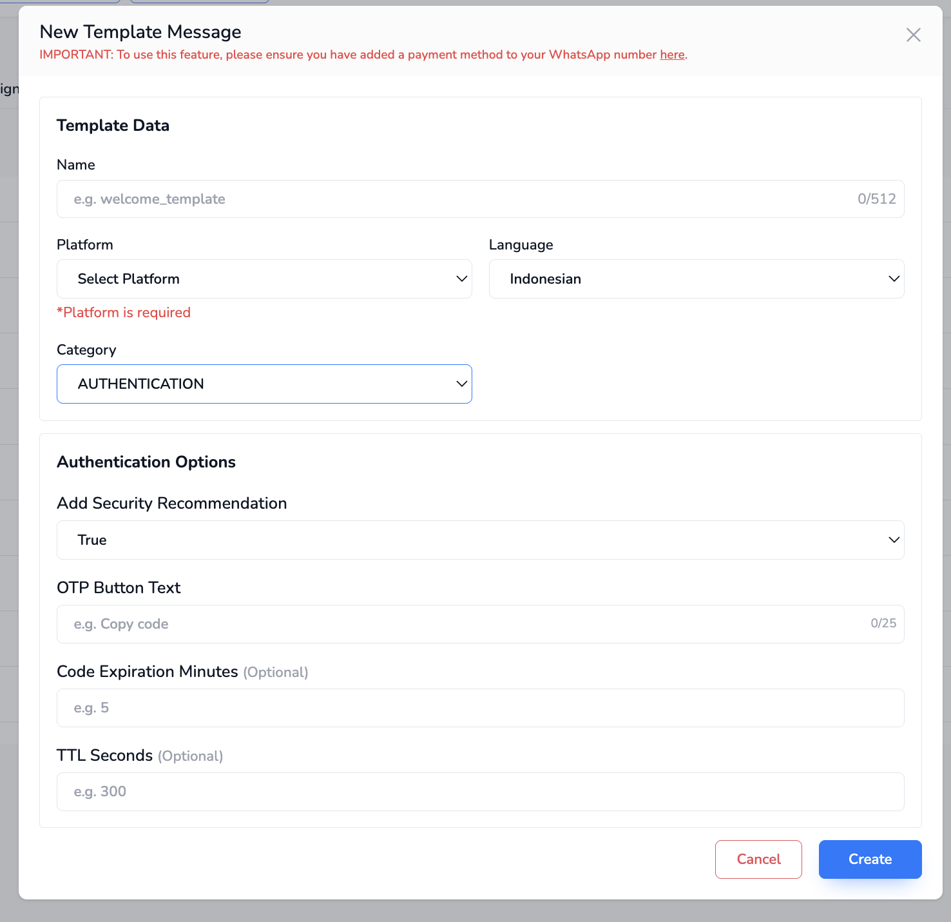This screenshot has width=951, height=922.
Task: Focus the OTP Button Text field
Action: pyautogui.click(x=451, y=624)
